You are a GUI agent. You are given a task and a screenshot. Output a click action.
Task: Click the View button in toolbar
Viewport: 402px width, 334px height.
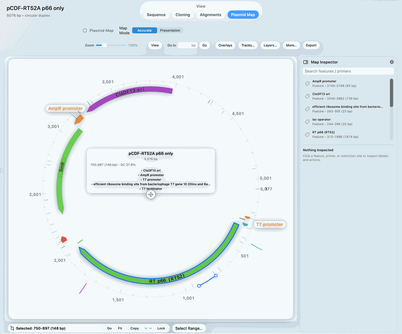coord(155,45)
